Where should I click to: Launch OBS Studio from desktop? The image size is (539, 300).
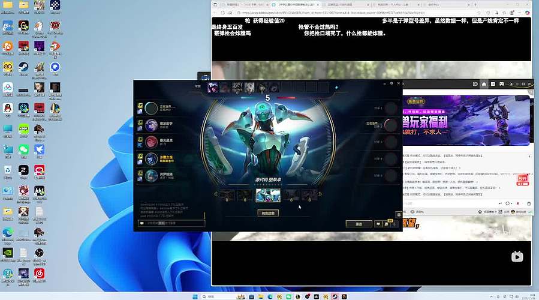click(x=39, y=253)
